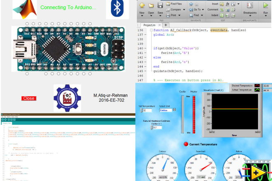Click the Uncomment icon beside percent icon
Screen dimensions: 272x181
tap(227, 10)
